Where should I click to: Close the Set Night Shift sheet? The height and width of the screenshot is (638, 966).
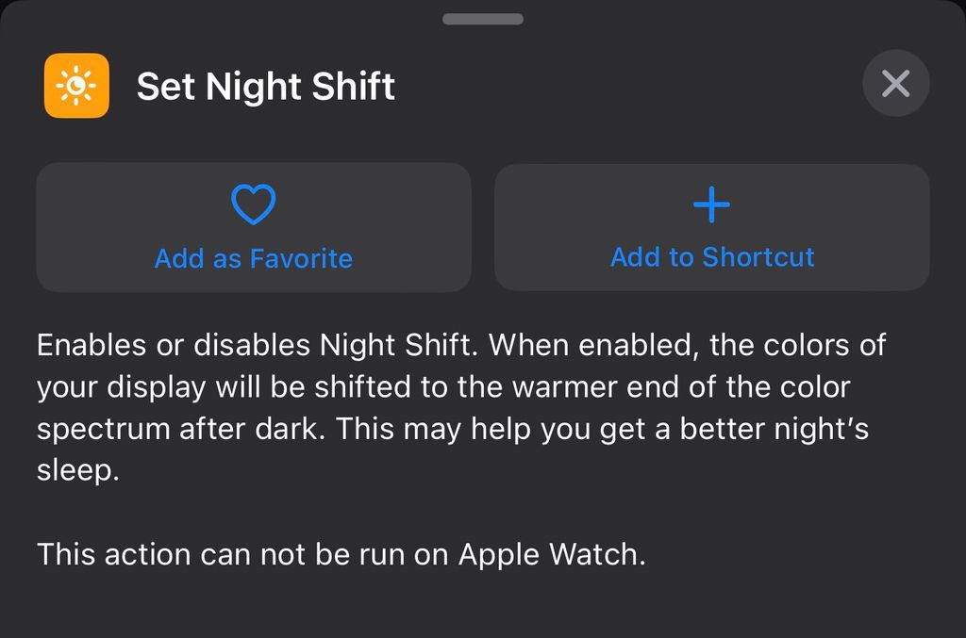click(895, 84)
